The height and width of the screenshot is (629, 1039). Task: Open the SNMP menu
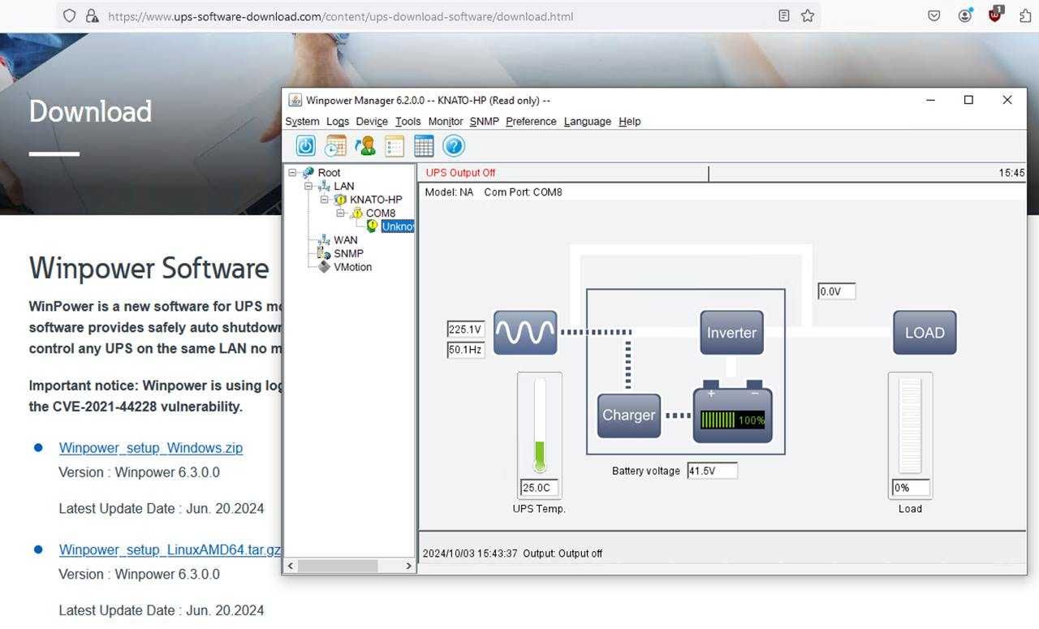coord(485,122)
